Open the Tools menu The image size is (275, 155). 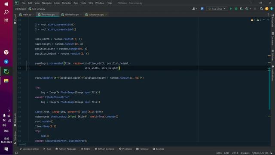click(83, 3)
